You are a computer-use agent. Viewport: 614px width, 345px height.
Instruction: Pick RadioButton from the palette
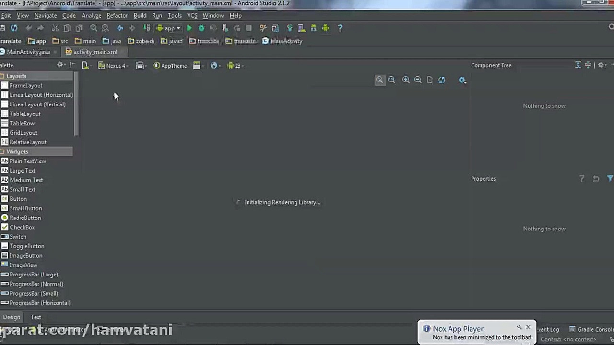(25, 218)
